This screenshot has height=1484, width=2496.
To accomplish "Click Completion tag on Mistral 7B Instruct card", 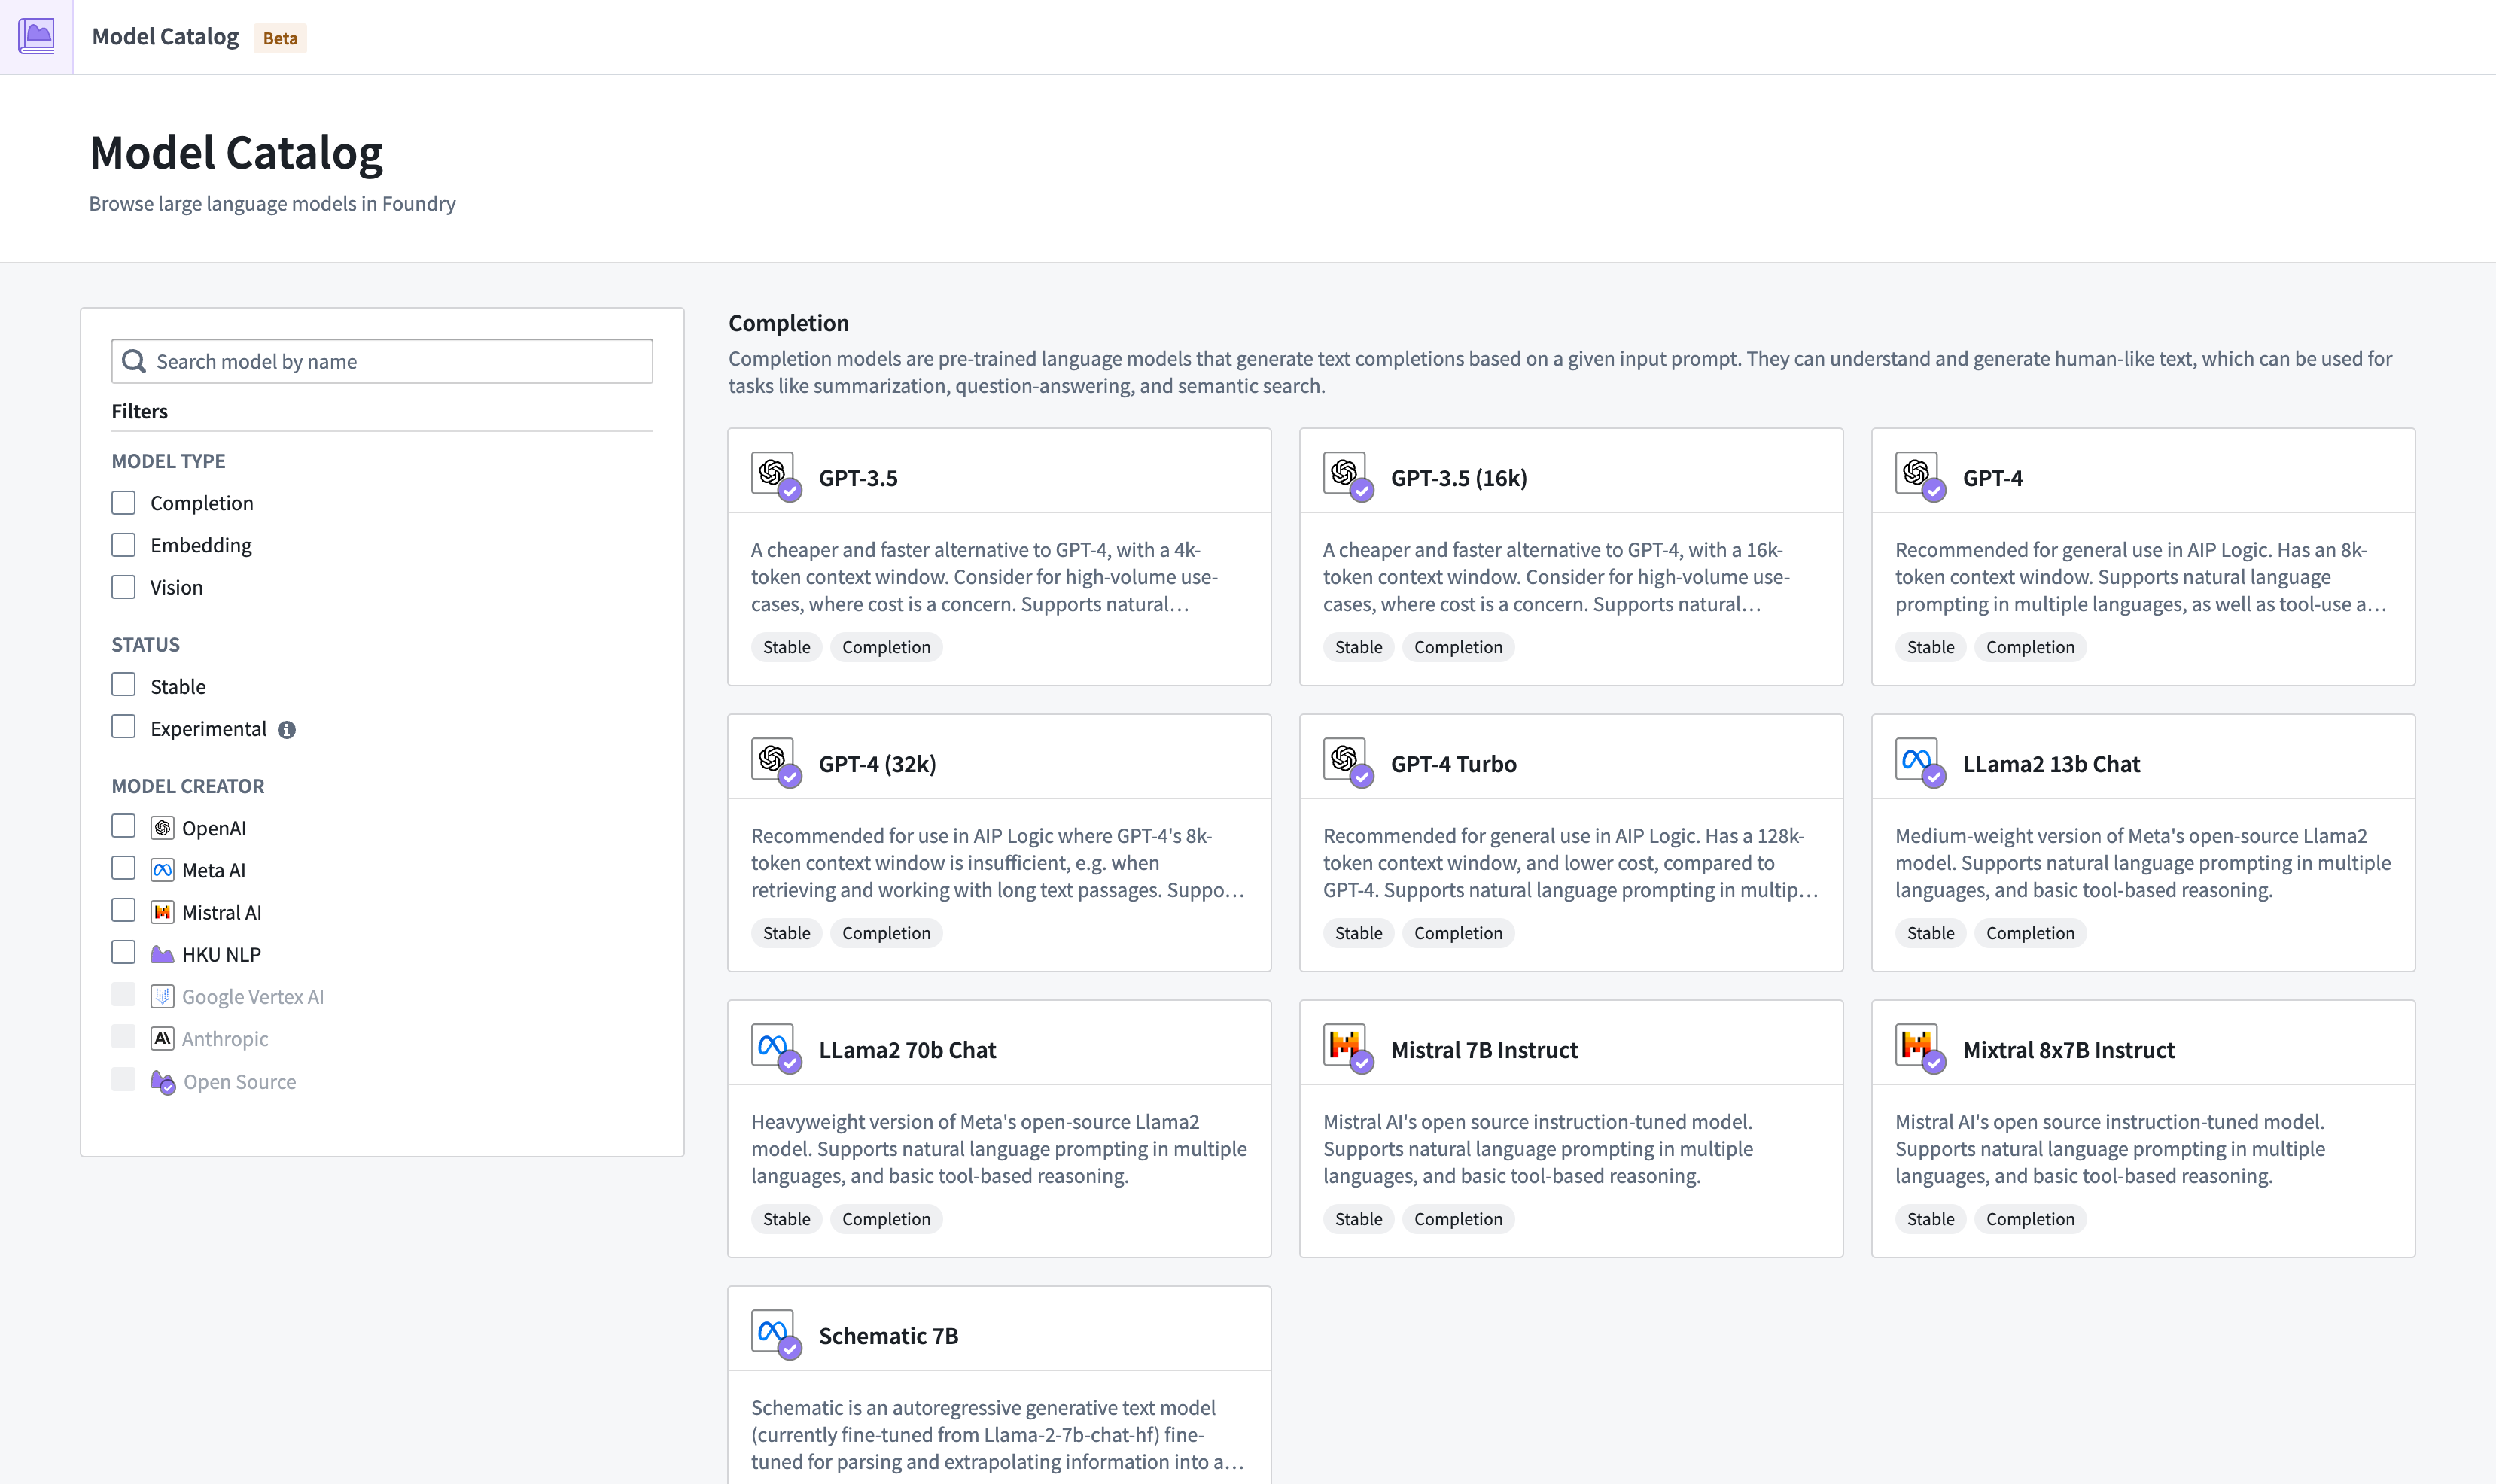I will pos(1458,1219).
